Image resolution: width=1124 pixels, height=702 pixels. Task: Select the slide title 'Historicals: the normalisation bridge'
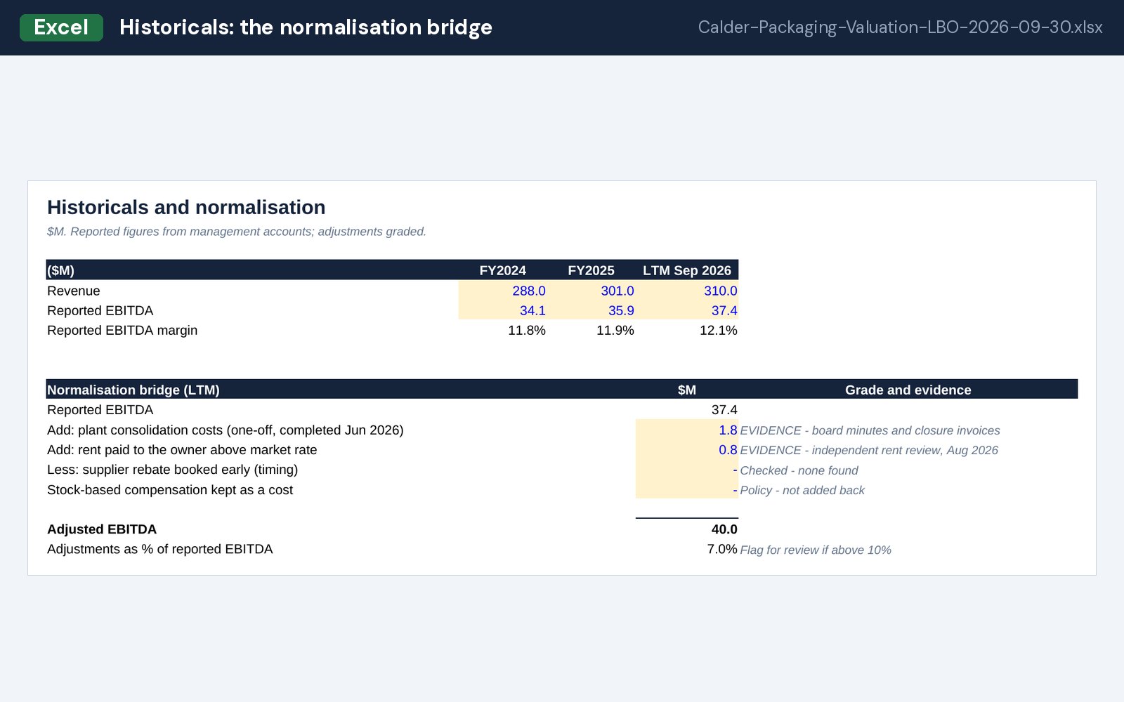306,27
